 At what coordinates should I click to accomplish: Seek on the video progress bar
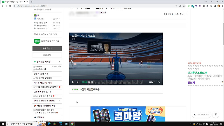click(x=116, y=79)
